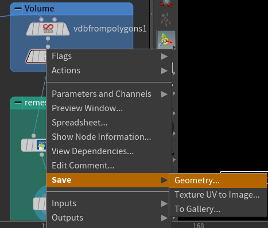
Task: Select View Dependencies... menu entry
Action: point(109,151)
